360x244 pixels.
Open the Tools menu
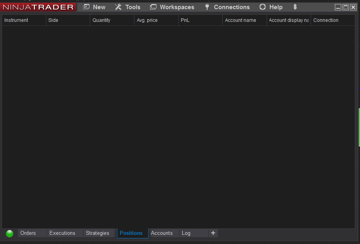pos(133,7)
